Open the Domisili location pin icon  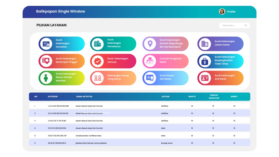click(x=150, y=44)
